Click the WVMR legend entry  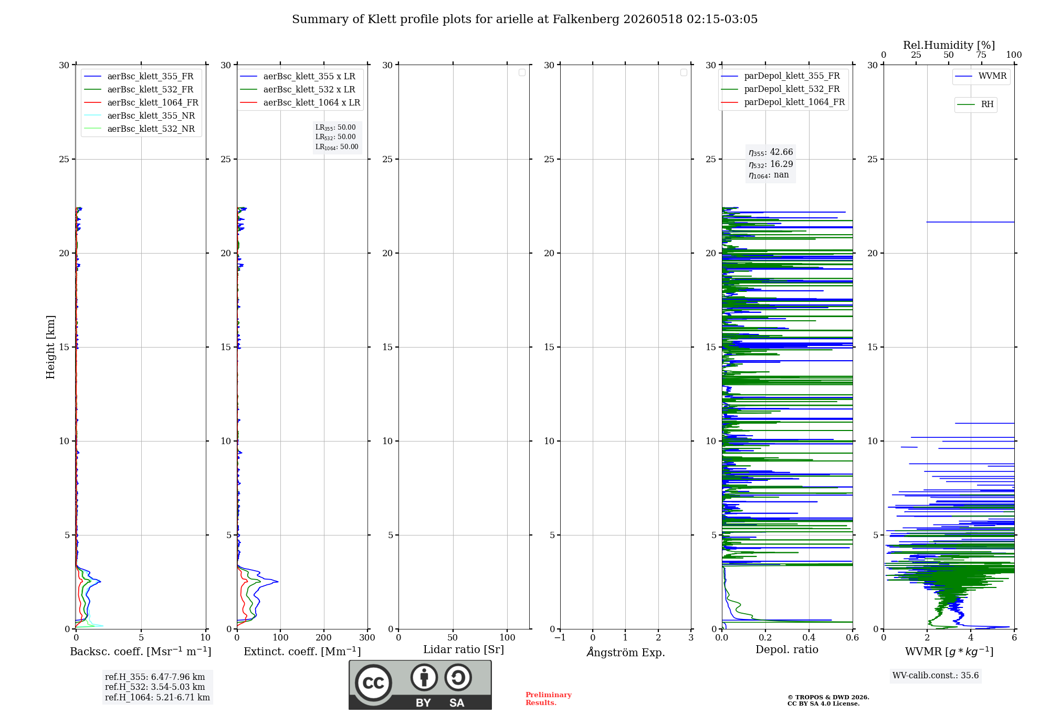[x=981, y=76]
